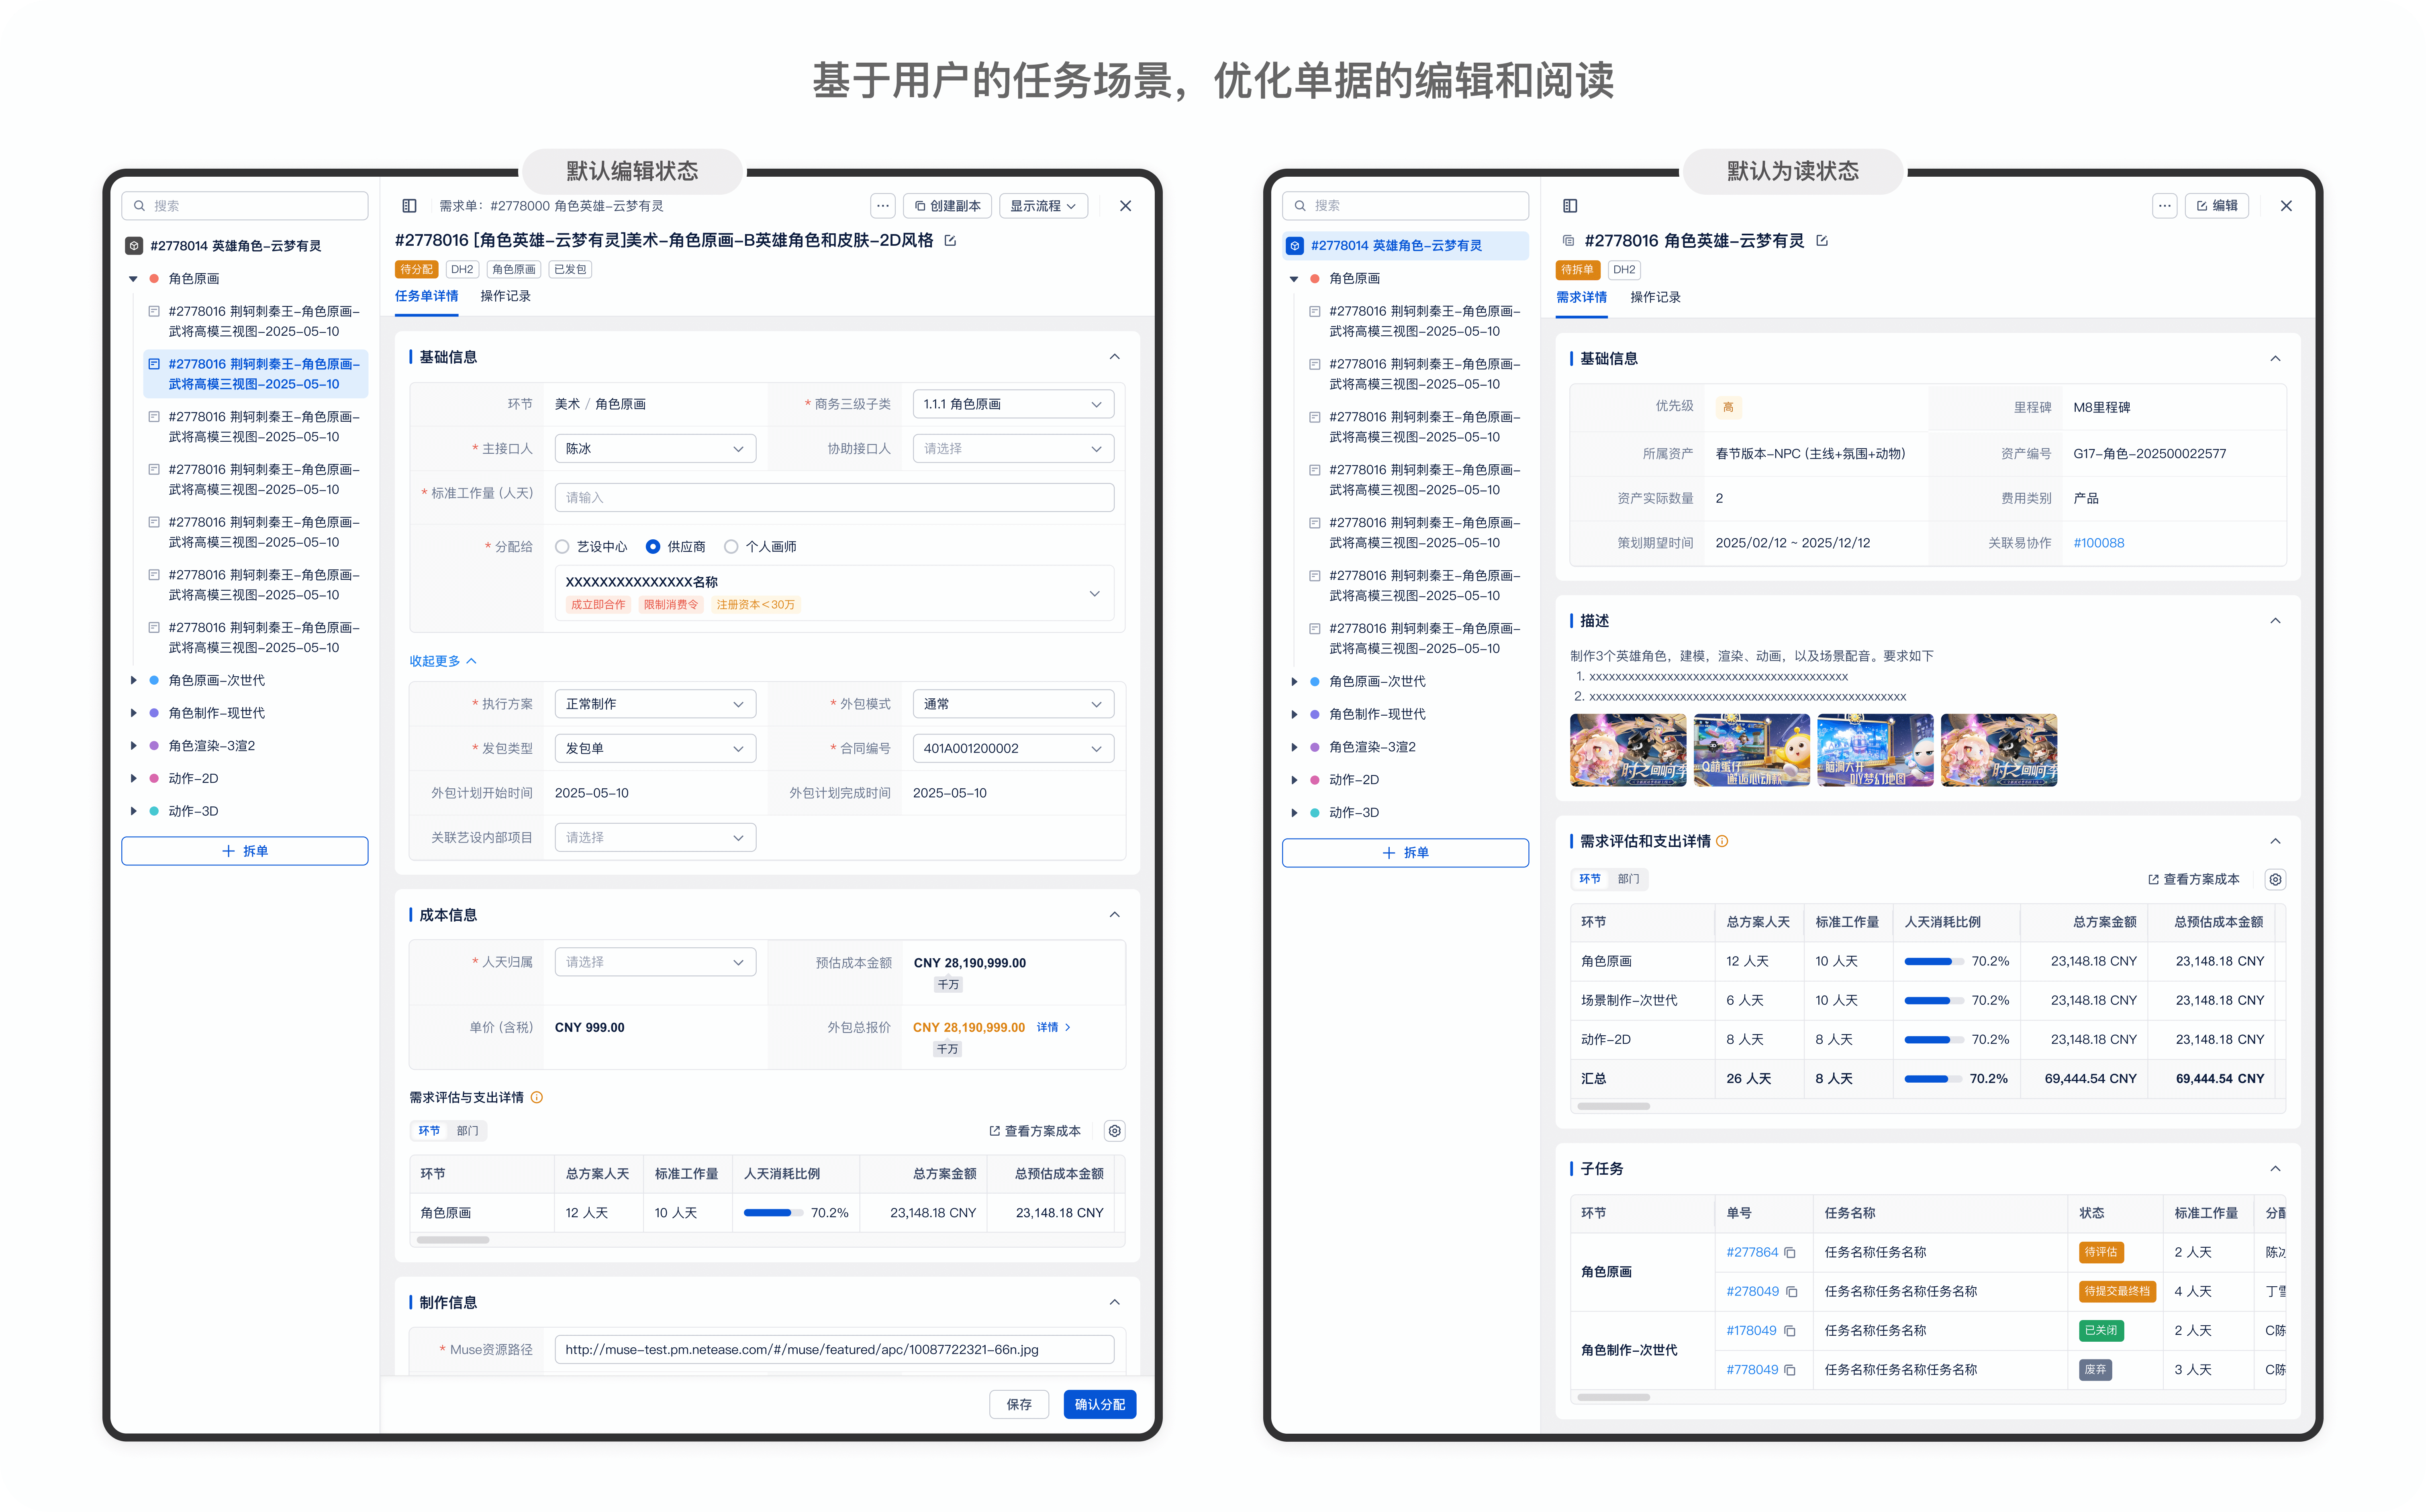Toggle sidebar panel icon in left window

coord(409,206)
